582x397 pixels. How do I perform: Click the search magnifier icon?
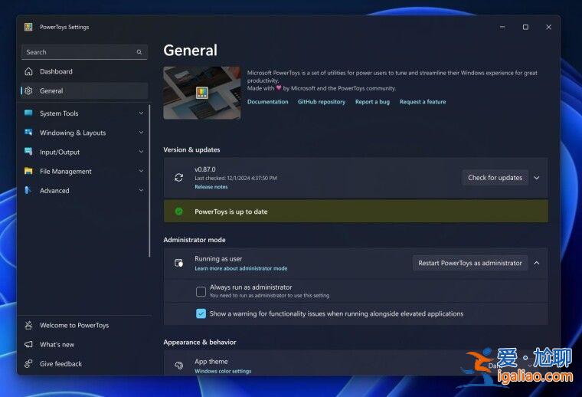139,52
